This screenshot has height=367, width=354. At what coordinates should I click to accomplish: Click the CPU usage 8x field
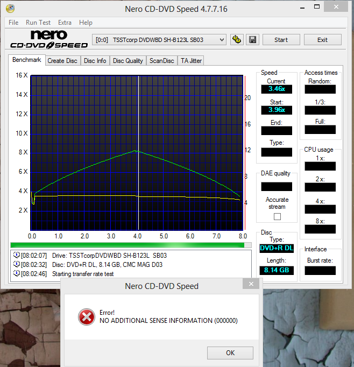pos(320,229)
